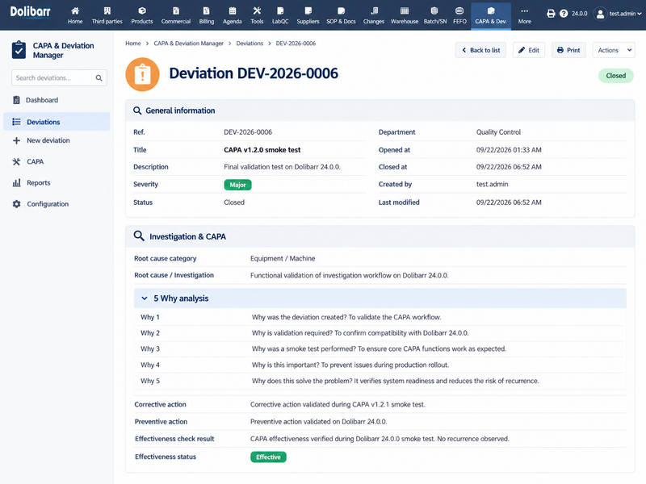This screenshot has width=646, height=484.
Task: Click the Effectiveness check result text
Action: 380,439
